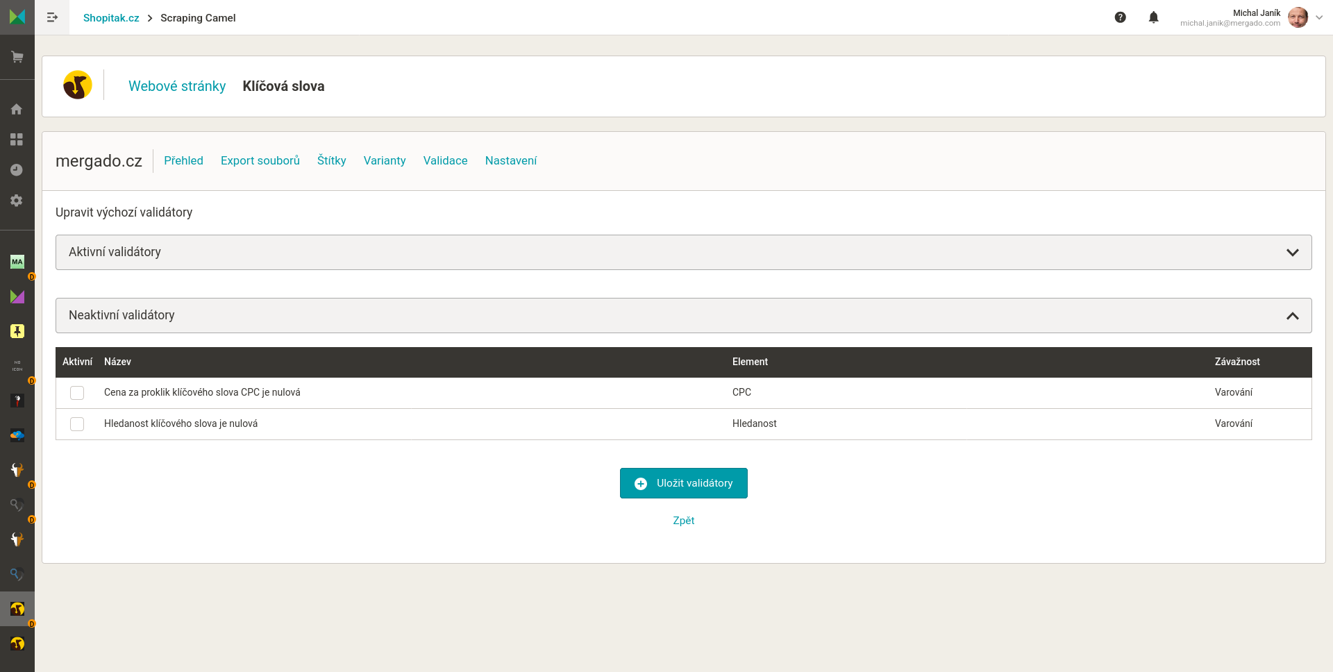Open the shopping cart in sidebar
The height and width of the screenshot is (672, 1333).
pos(17,57)
